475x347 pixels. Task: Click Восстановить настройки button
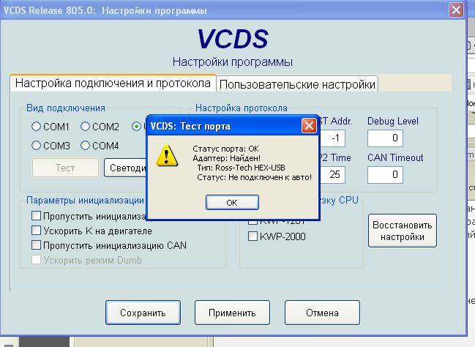click(x=403, y=231)
